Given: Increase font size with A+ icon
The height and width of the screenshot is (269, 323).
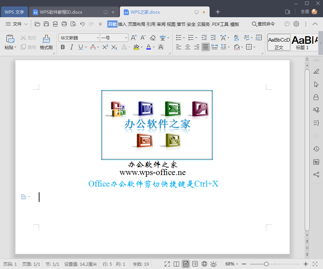Looking at the screenshot, I should [x=134, y=38].
